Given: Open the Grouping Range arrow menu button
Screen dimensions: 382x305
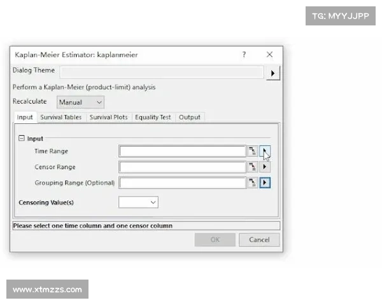Looking at the screenshot, I should click(265, 183).
